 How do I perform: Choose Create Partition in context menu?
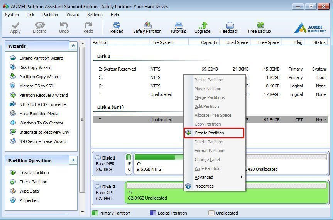[214, 133]
